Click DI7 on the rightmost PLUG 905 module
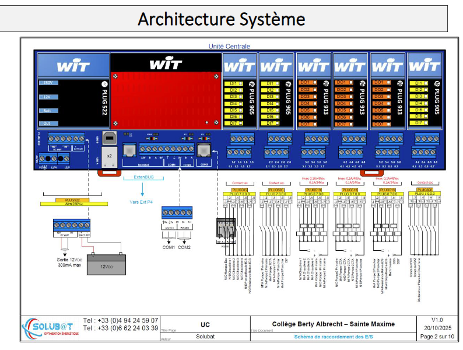Viewport: 463px width, 350px height. coord(419,123)
